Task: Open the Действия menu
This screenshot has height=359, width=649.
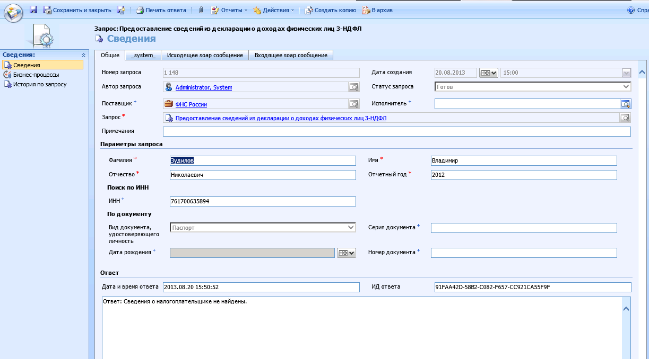Action: [x=274, y=10]
